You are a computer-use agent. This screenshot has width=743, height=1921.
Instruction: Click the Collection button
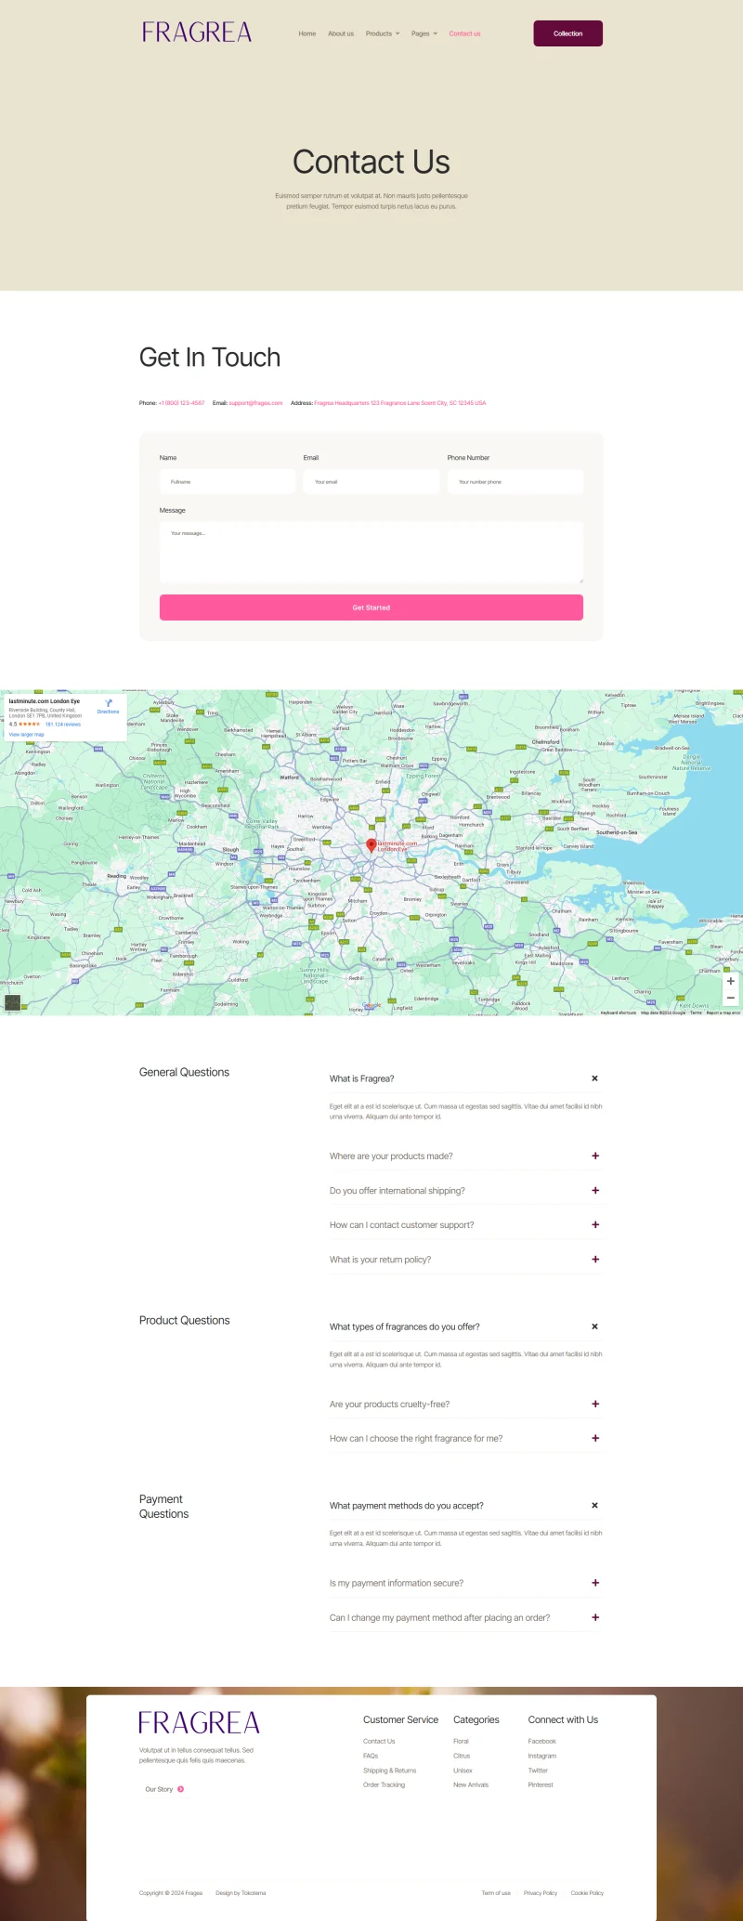(568, 33)
